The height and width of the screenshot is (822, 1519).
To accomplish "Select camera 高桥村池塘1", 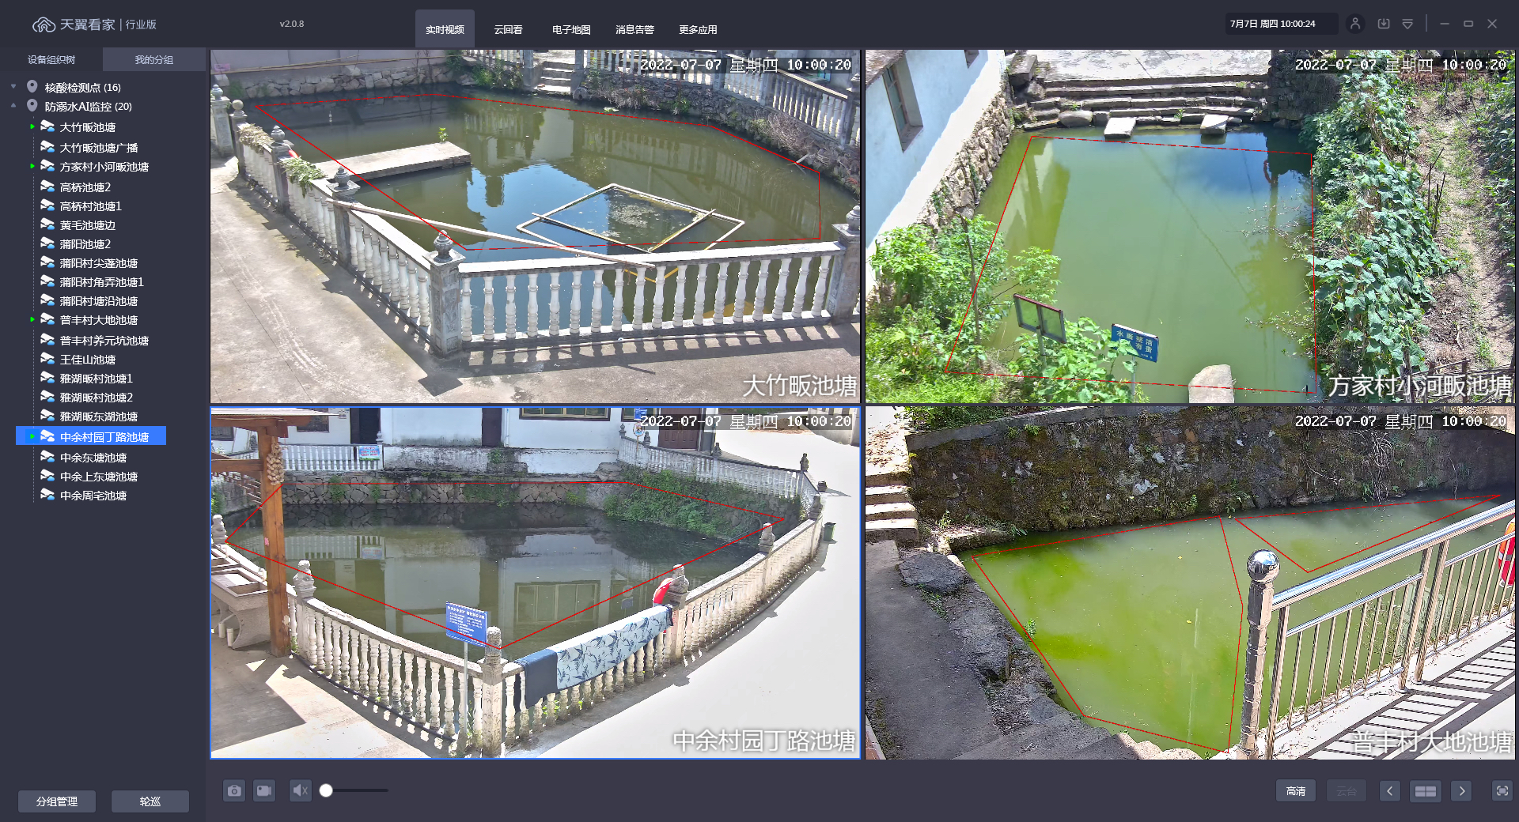I will pyautogui.click(x=91, y=206).
